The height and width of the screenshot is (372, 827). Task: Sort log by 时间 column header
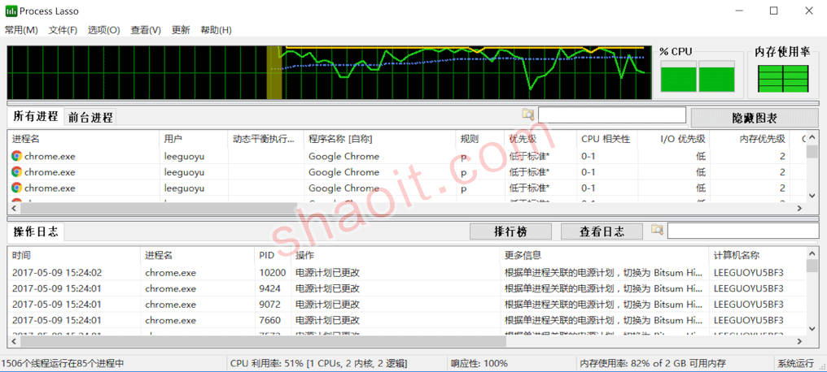[x=74, y=255]
